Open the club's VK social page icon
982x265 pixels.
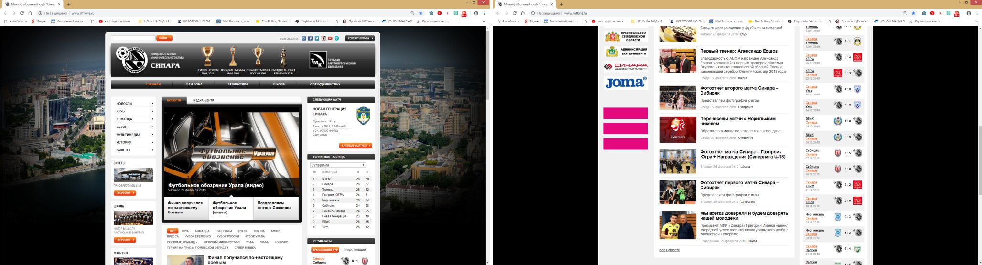(x=304, y=38)
